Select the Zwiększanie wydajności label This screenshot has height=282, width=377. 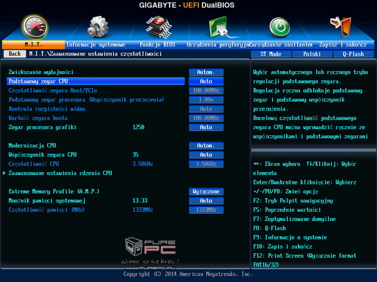(41, 72)
